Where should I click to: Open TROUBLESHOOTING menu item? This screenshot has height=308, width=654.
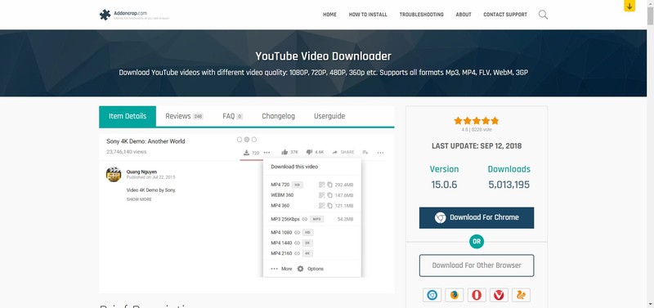click(421, 15)
